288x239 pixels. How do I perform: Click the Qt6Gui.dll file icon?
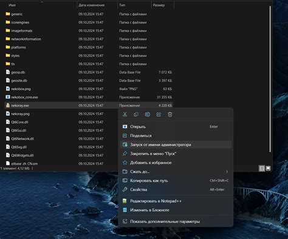[8, 130]
